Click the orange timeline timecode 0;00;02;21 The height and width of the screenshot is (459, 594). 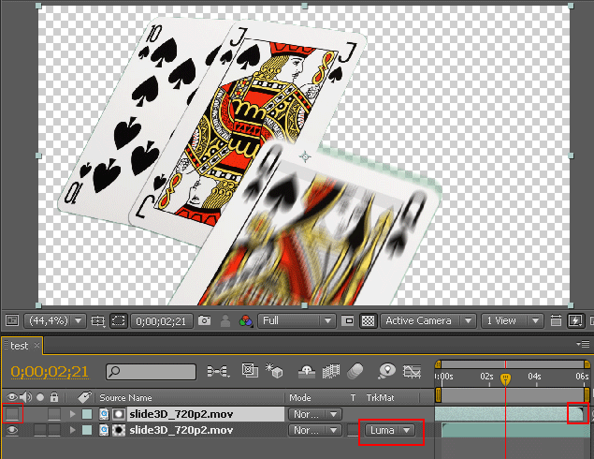[x=50, y=371]
